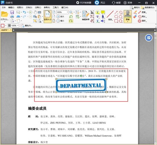Select the paperclip file attachment tool
Screen dimensions: 157x145
103,16
